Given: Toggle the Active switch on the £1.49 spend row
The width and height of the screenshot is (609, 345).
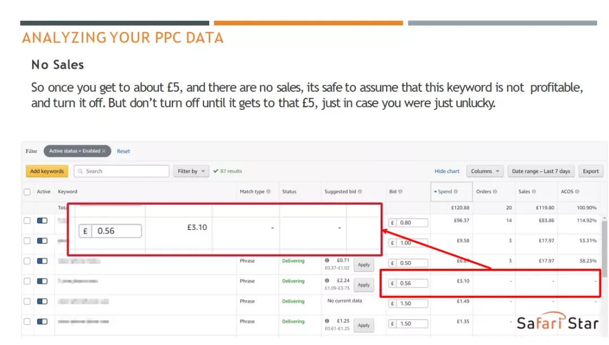Looking at the screenshot, I should tap(42, 301).
